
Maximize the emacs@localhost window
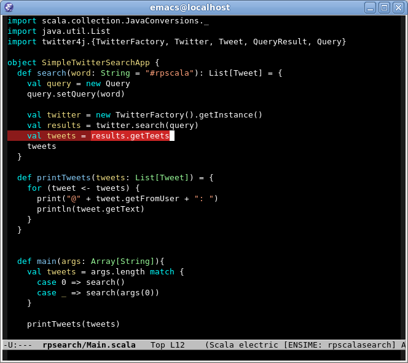(384, 7)
